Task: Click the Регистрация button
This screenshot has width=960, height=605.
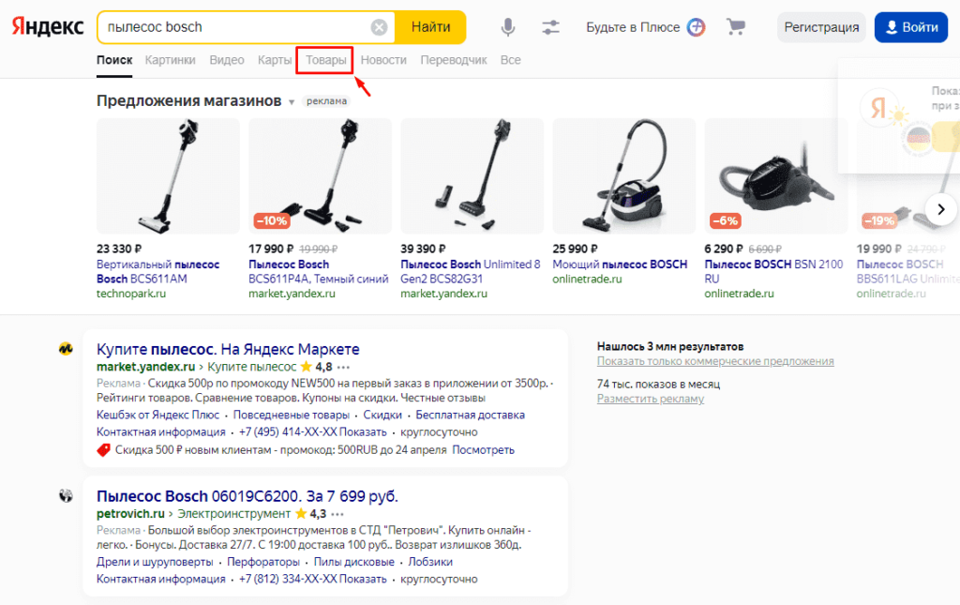Action: (821, 27)
